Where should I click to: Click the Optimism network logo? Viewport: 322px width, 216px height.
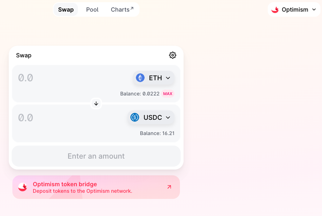pyautogui.click(x=275, y=10)
